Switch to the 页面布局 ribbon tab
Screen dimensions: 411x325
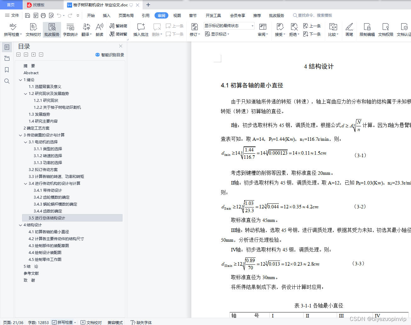click(126, 15)
